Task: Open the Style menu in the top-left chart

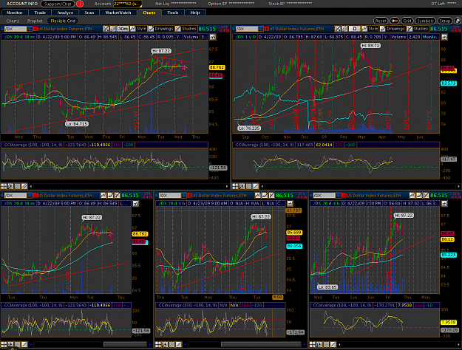Action: 138,29
